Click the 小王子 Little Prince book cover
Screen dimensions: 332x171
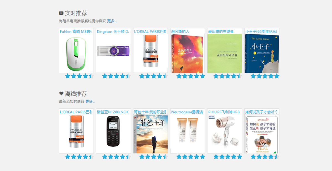(x=262, y=54)
